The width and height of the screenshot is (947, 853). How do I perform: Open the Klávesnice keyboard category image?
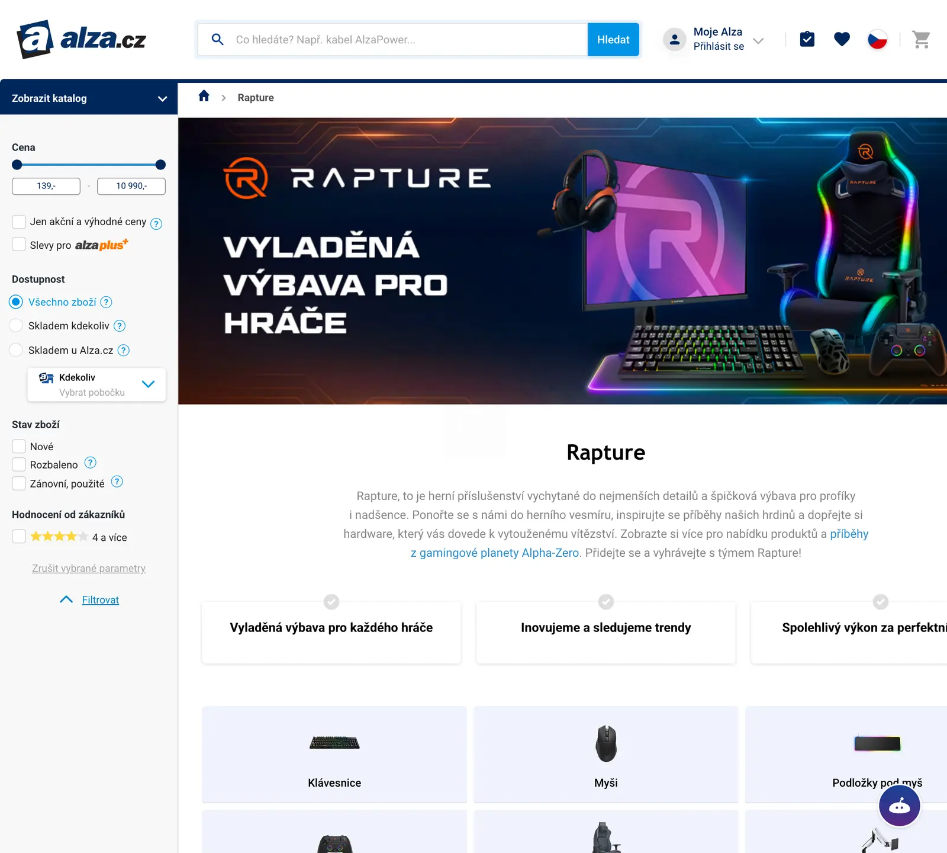pyautogui.click(x=334, y=743)
